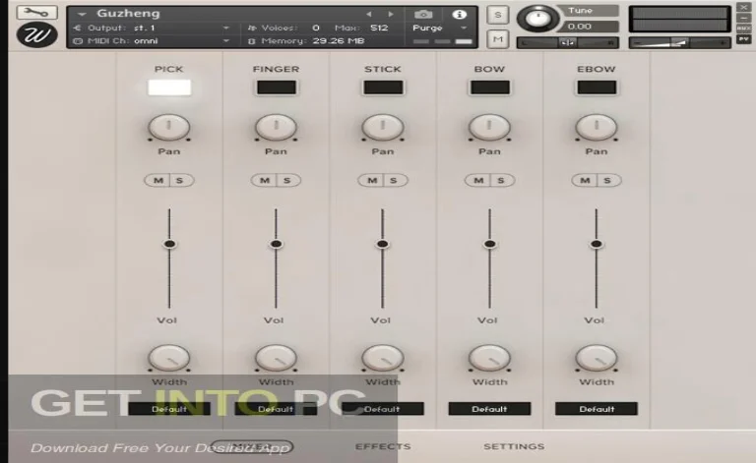Mute the EBOW channel with M
The height and width of the screenshot is (463, 756).
pyautogui.click(x=585, y=181)
